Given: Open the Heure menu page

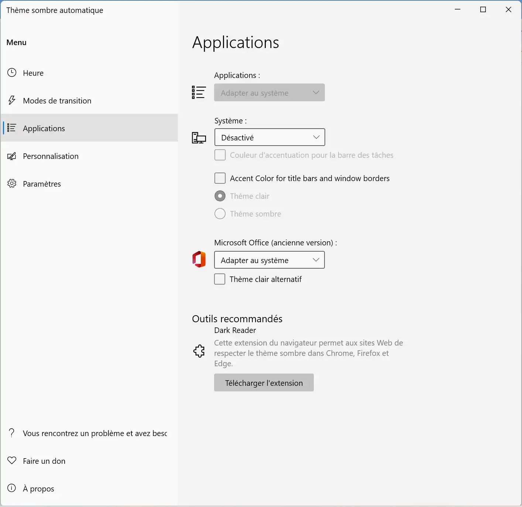Looking at the screenshot, I should point(89,73).
